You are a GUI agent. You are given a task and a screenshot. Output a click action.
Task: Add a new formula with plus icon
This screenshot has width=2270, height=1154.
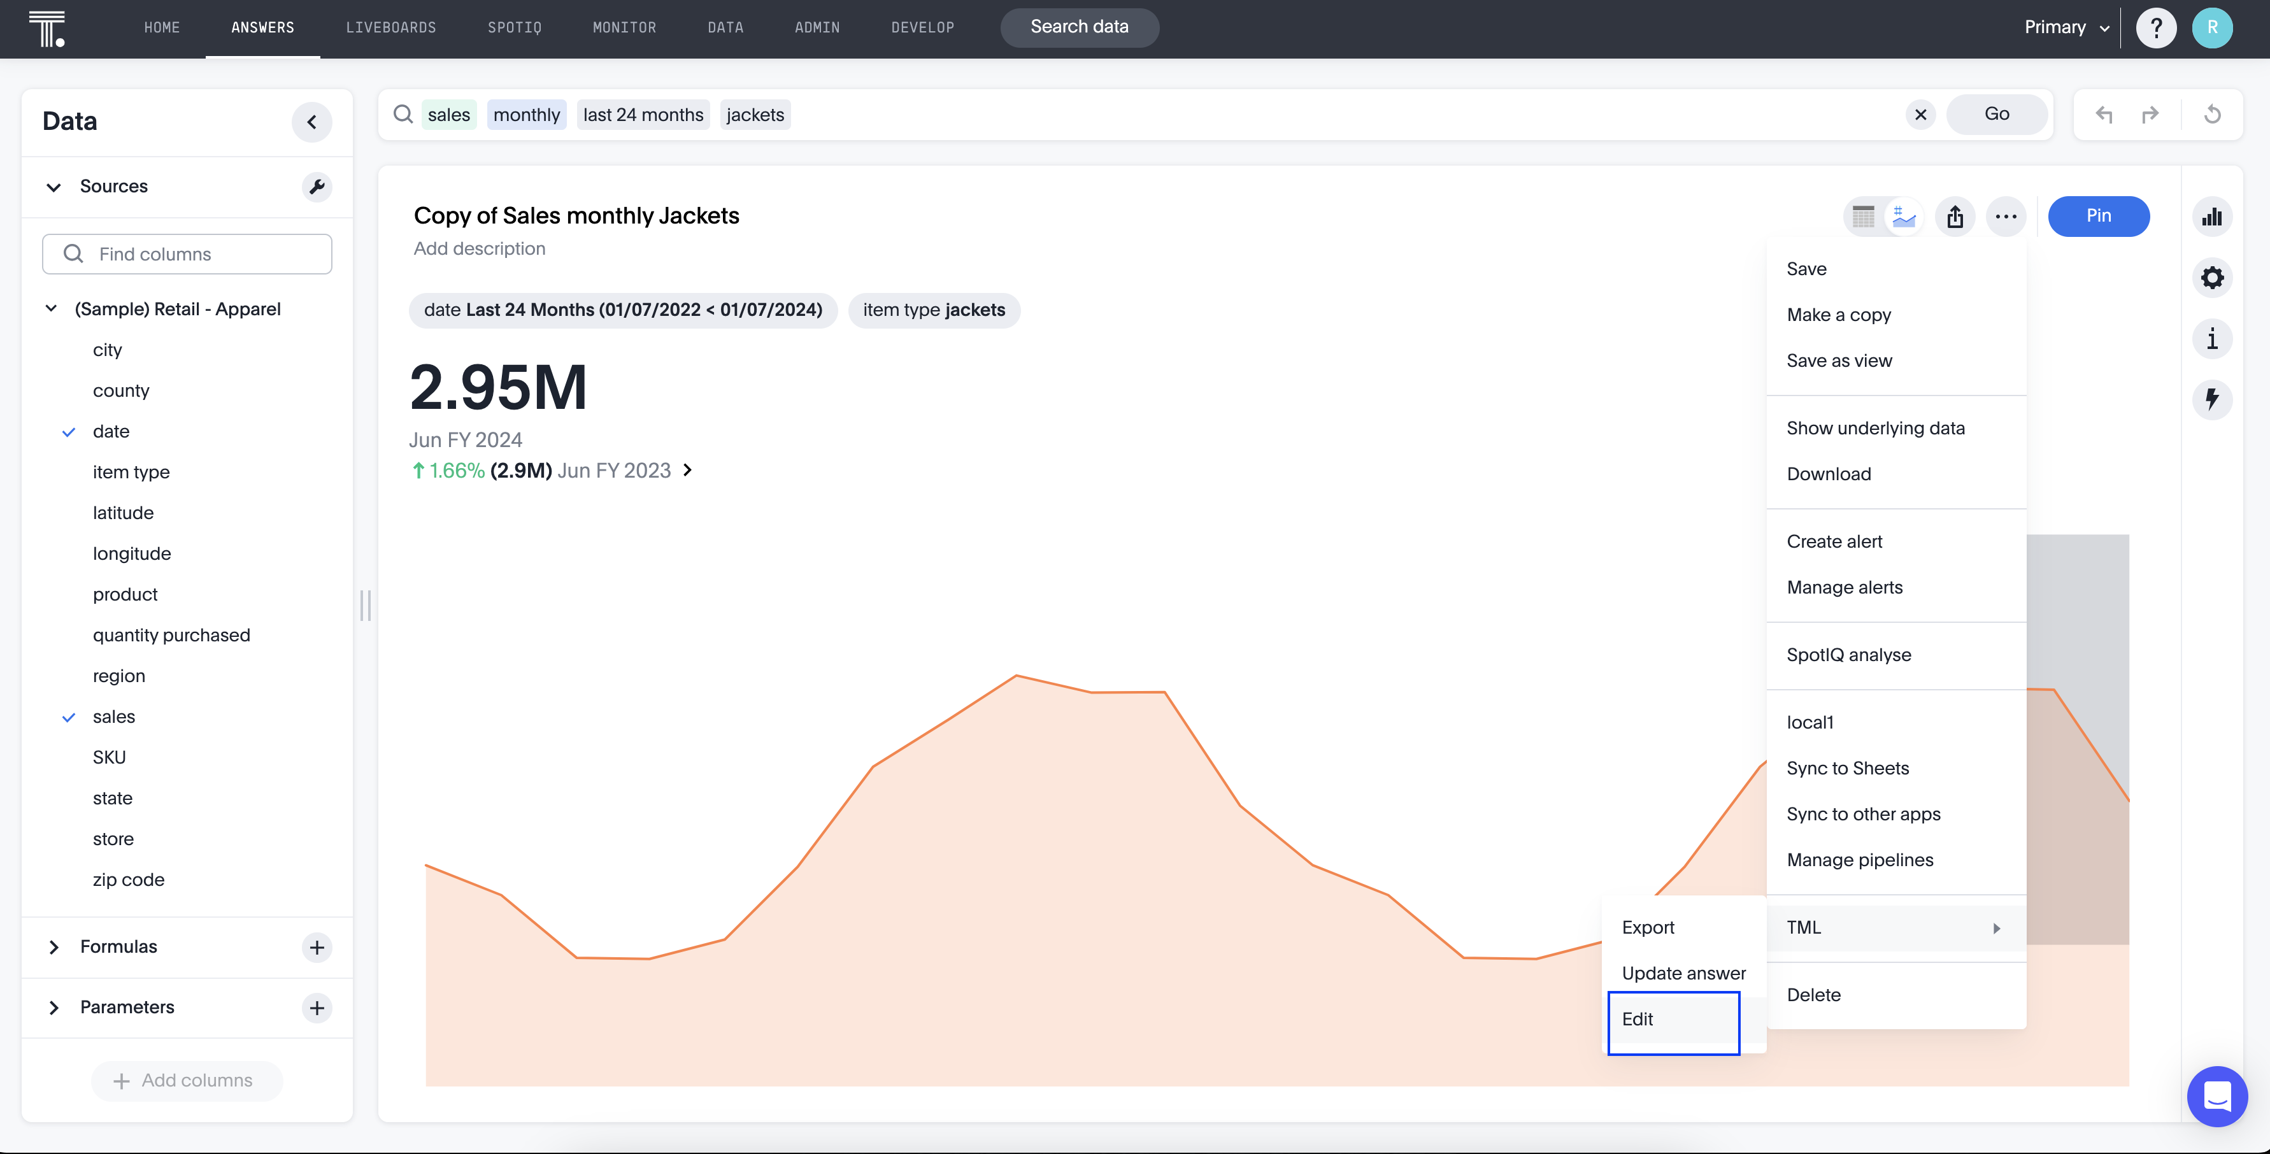tap(317, 947)
